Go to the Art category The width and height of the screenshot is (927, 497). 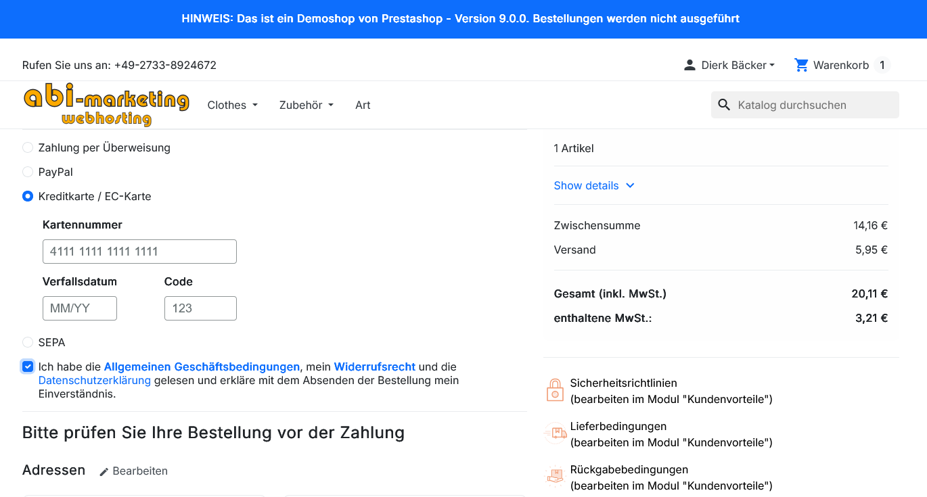point(363,105)
